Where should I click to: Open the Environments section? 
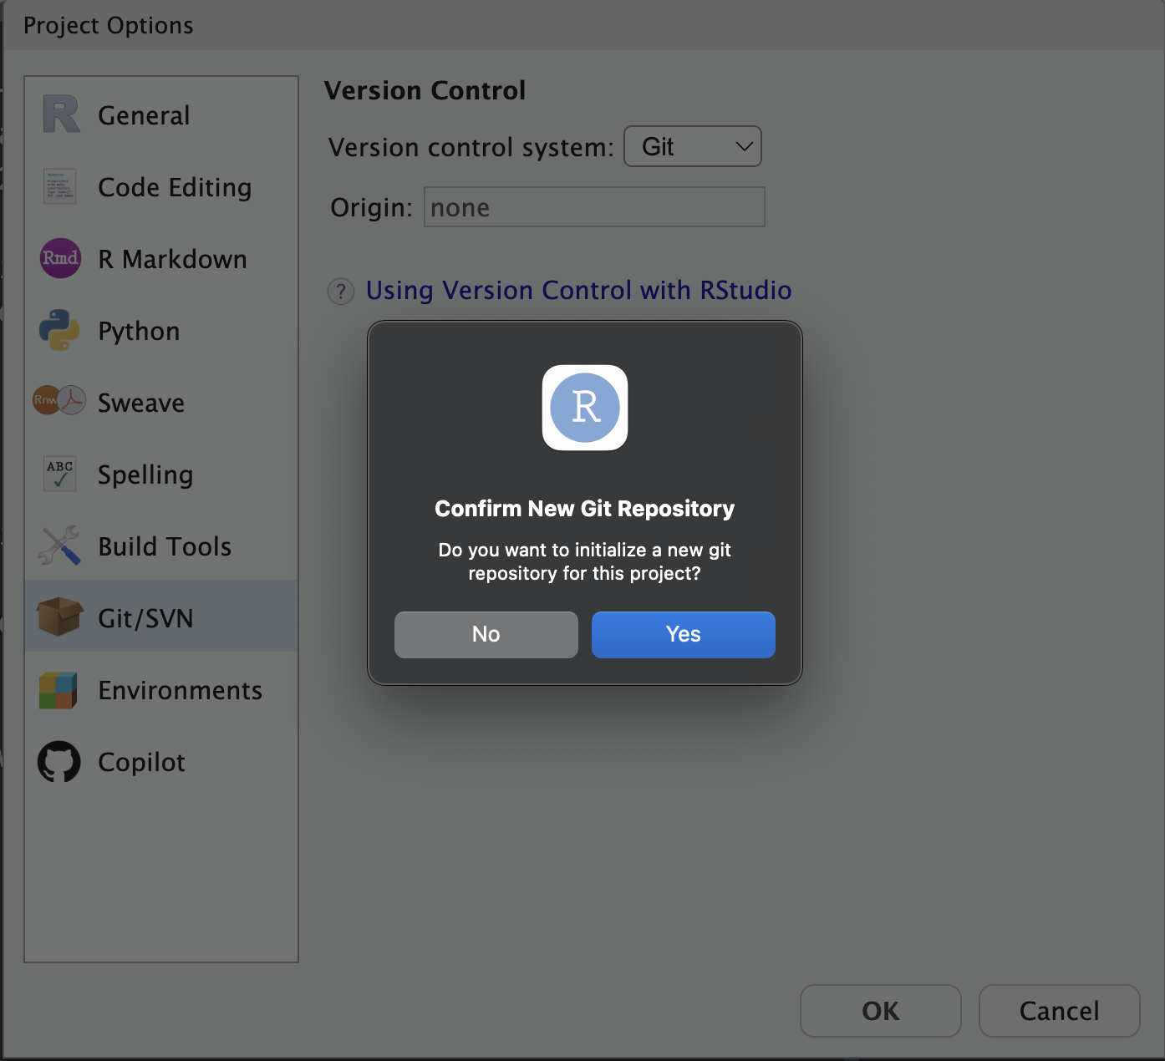click(161, 689)
